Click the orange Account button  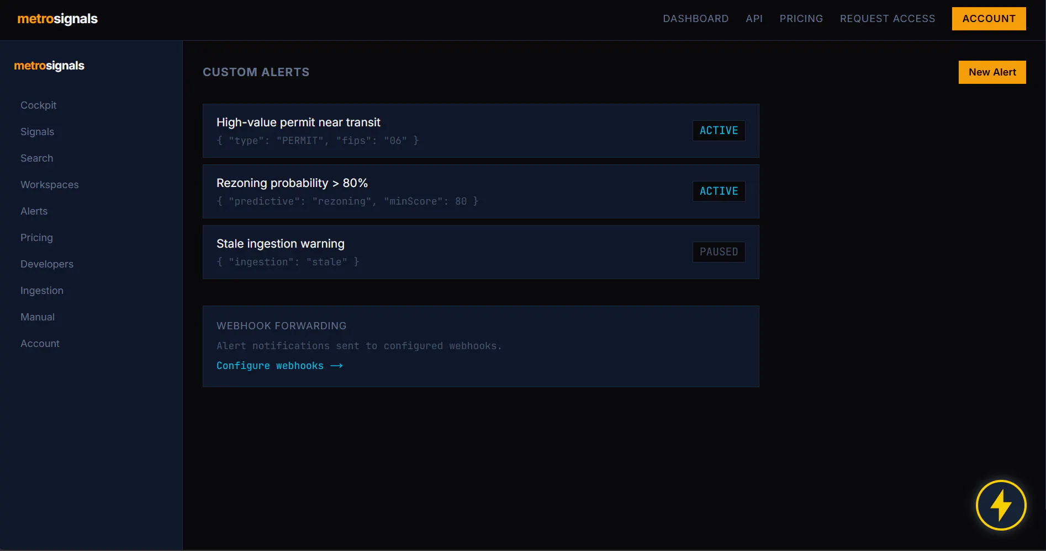[989, 19]
